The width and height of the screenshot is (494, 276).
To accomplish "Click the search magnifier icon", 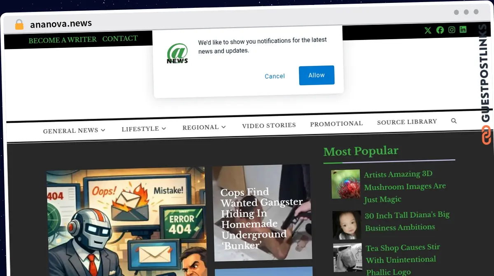I will tap(454, 121).
